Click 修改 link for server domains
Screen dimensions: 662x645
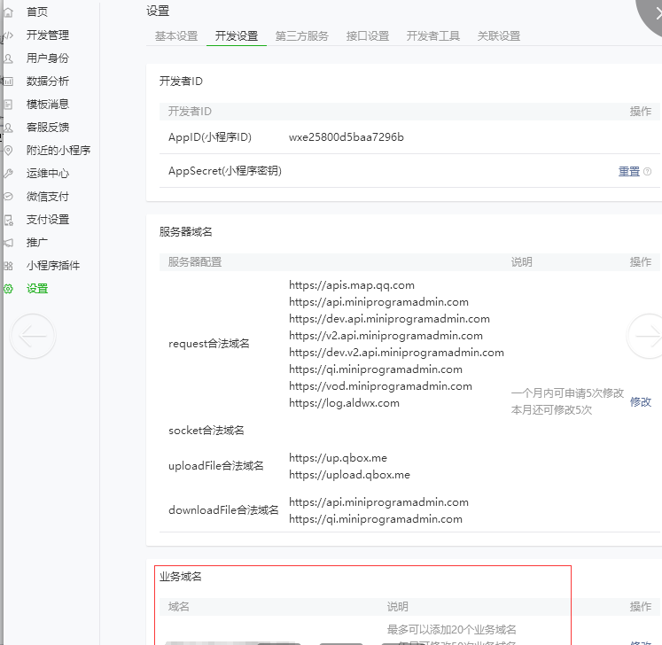tap(641, 402)
